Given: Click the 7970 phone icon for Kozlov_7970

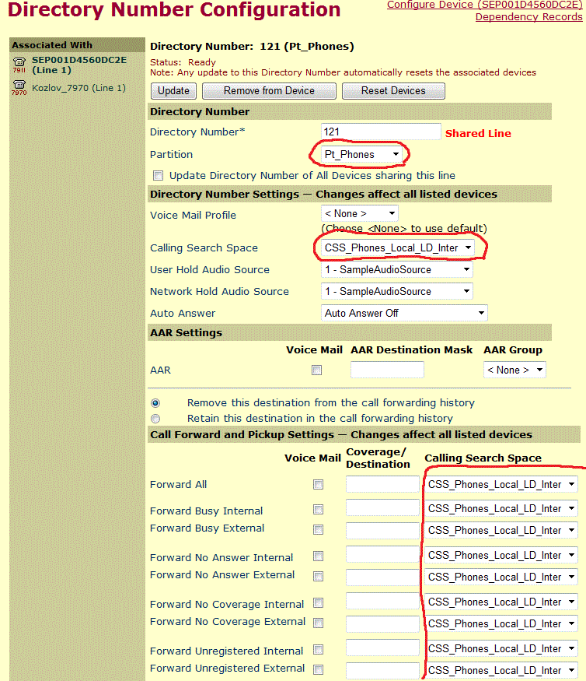Looking at the screenshot, I should click(19, 88).
